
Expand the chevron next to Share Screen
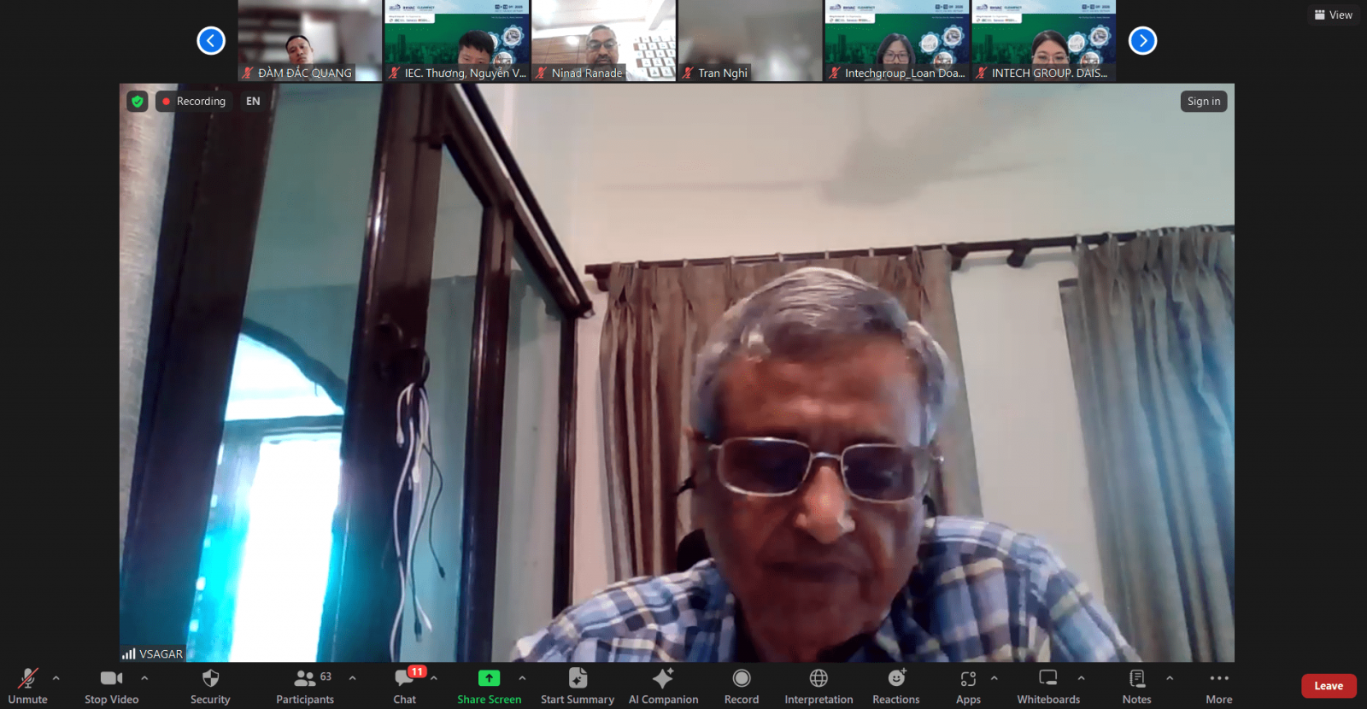[x=522, y=678]
